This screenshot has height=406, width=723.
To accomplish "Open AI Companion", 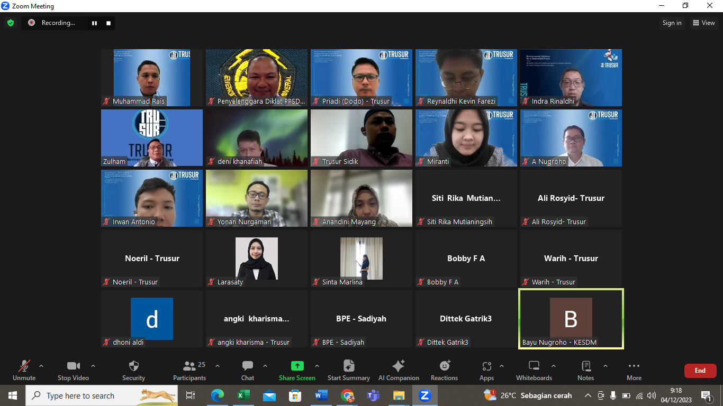I will click(399, 371).
